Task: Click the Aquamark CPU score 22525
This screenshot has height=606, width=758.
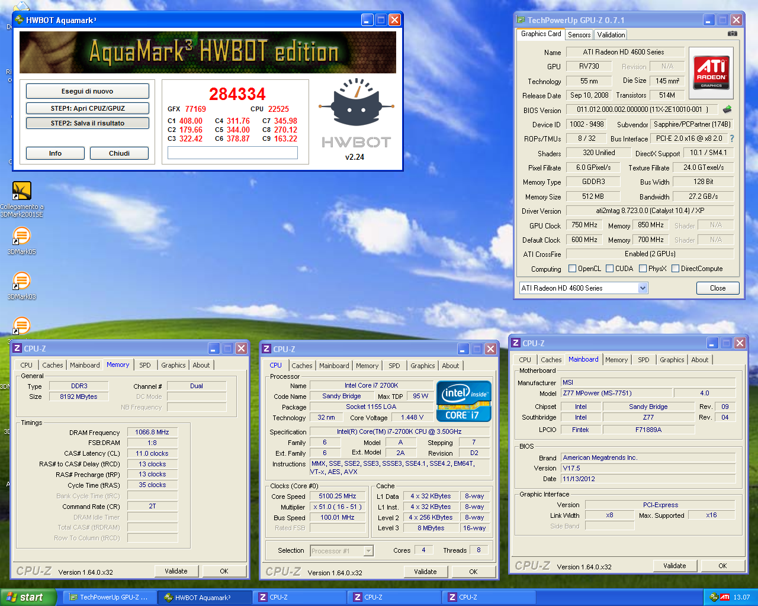Action: pos(278,109)
